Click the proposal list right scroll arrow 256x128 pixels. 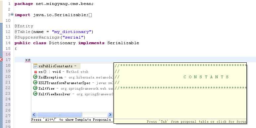click(110, 115)
